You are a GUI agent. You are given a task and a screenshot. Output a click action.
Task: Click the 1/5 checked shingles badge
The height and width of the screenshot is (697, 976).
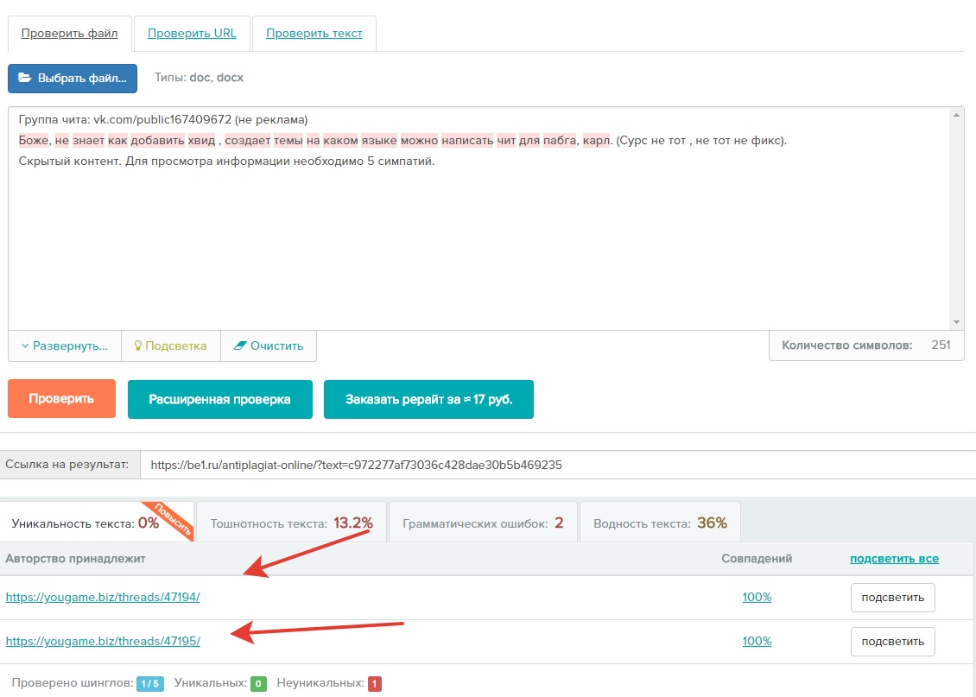coord(150,684)
